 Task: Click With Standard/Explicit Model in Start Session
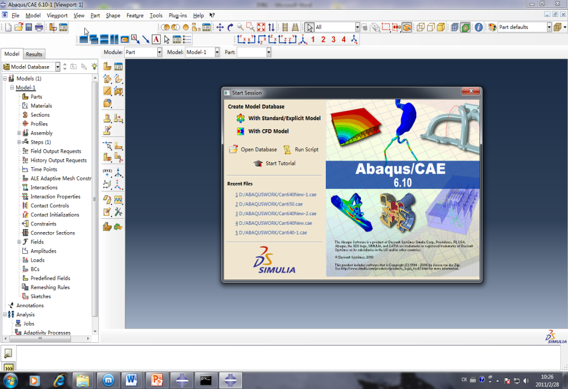(x=278, y=118)
